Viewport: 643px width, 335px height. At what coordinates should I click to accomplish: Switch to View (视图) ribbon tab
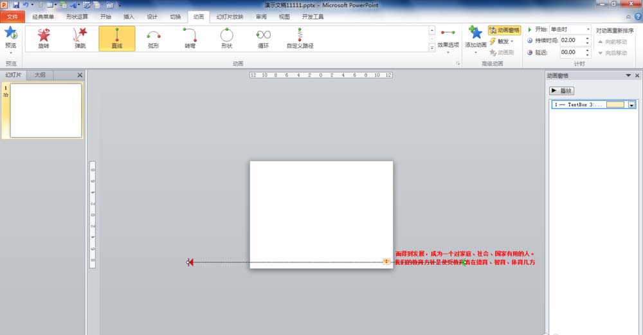pyautogui.click(x=284, y=17)
